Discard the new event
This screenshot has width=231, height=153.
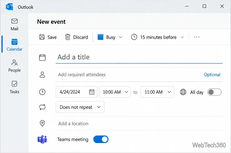[77, 37]
